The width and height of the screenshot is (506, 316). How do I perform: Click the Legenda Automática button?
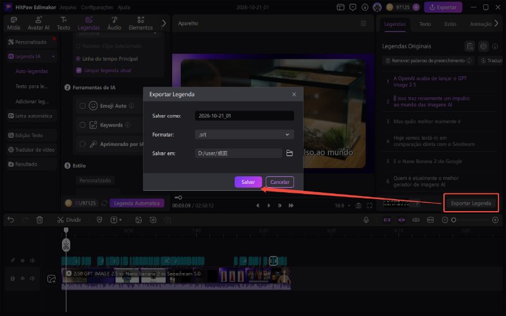pyautogui.click(x=137, y=203)
